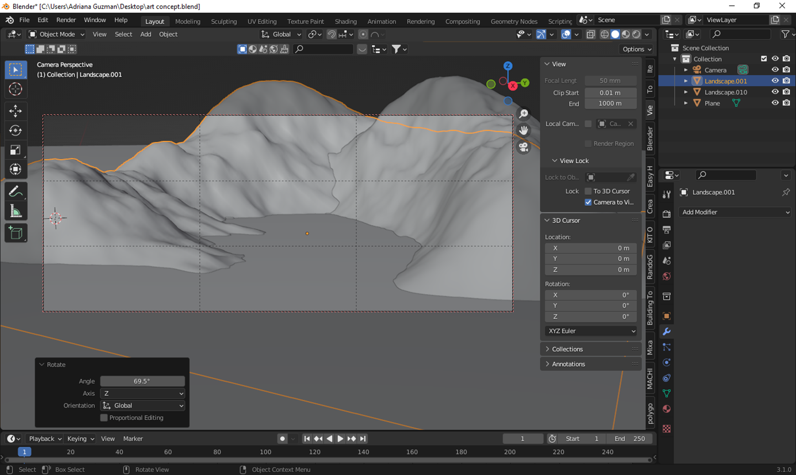796x475 pixels.
Task: Click the zoom view gizmo button
Action: pos(524,114)
